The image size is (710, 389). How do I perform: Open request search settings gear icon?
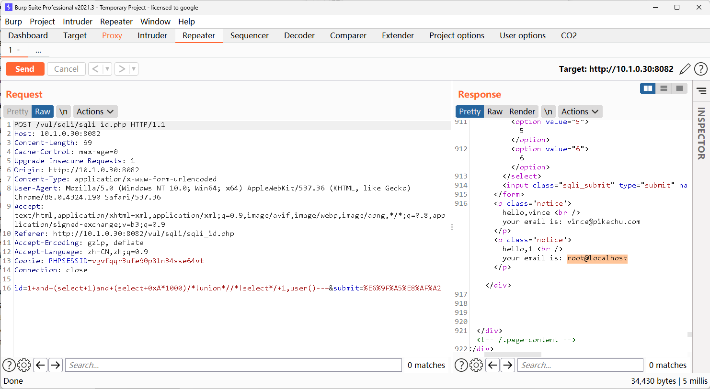pyautogui.click(x=24, y=365)
